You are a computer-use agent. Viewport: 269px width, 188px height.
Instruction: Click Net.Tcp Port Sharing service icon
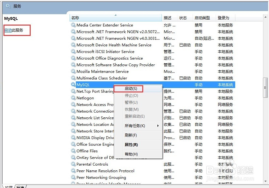73,91
